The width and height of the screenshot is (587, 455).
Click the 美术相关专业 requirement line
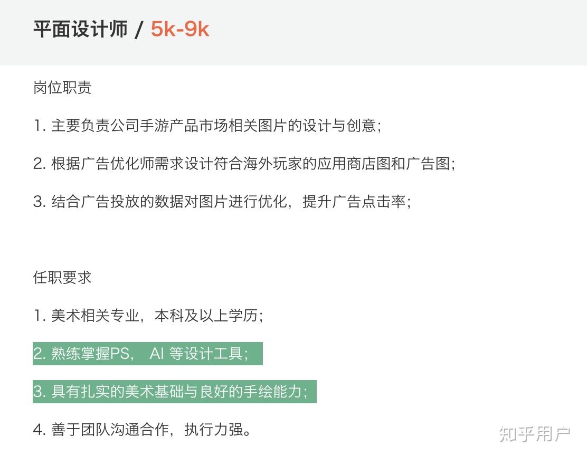click(x=148, y=316)
